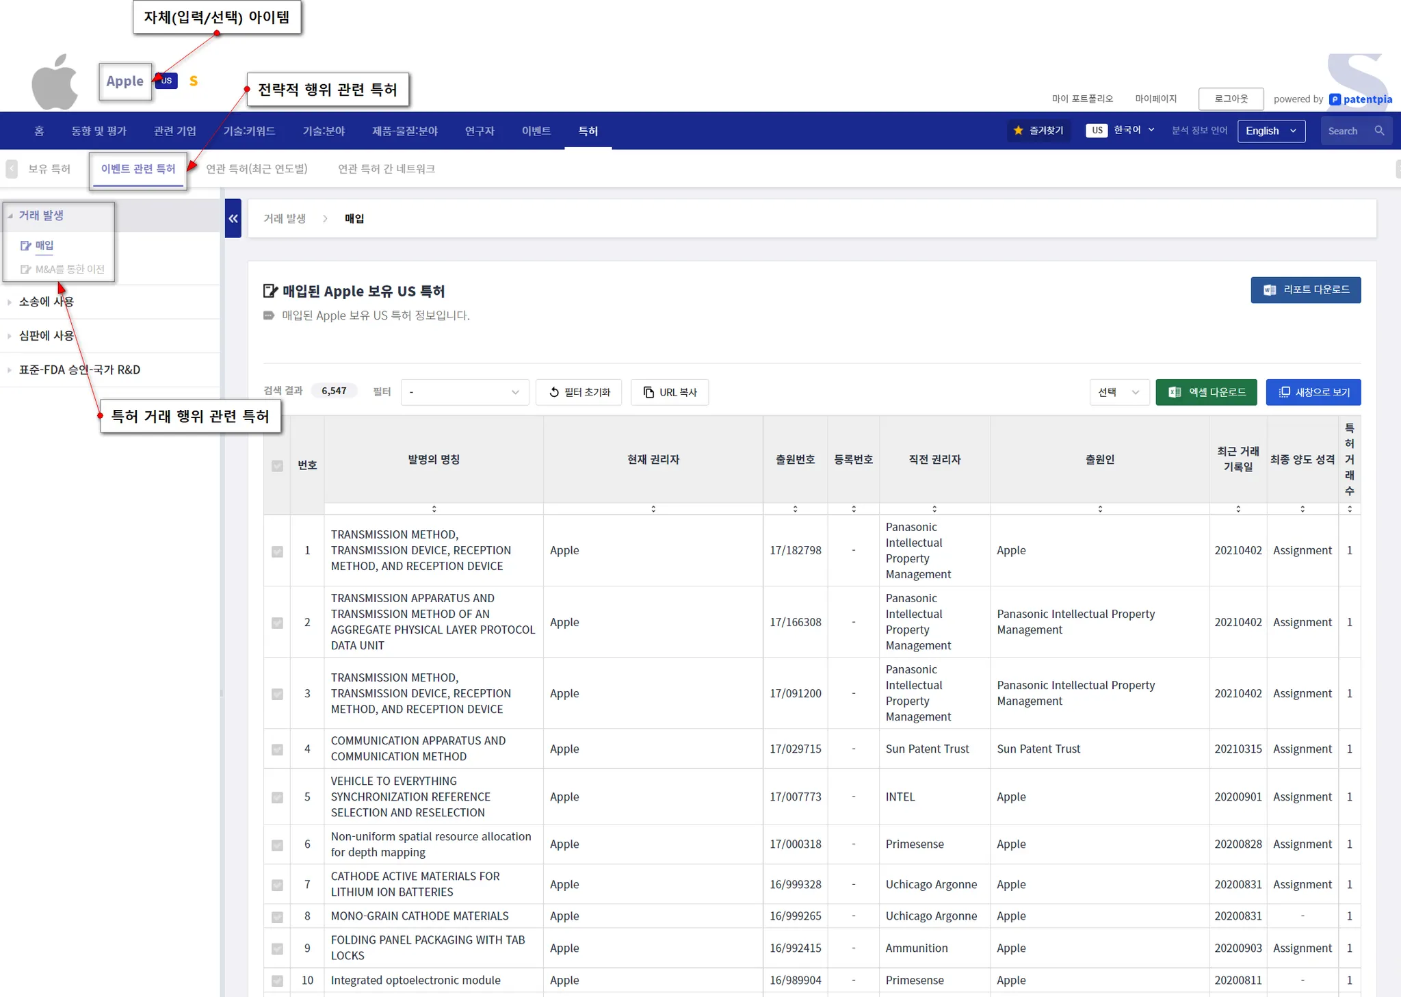Viewport: 1401px width, 997px height.
Task: Click the favorites star icon
Action: coord(1018,131)
